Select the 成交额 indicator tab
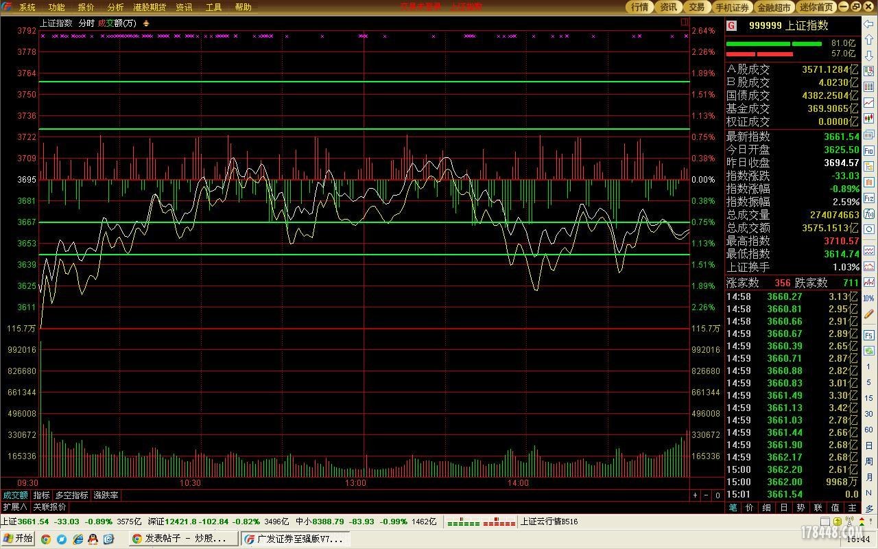 coord(15,495)
